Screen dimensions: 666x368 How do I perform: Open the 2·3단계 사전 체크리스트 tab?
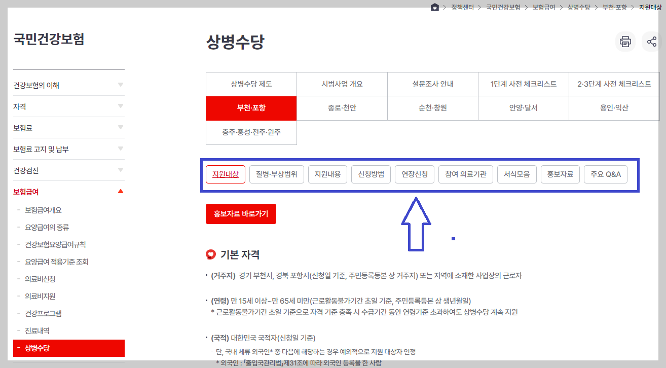[614, 84]
